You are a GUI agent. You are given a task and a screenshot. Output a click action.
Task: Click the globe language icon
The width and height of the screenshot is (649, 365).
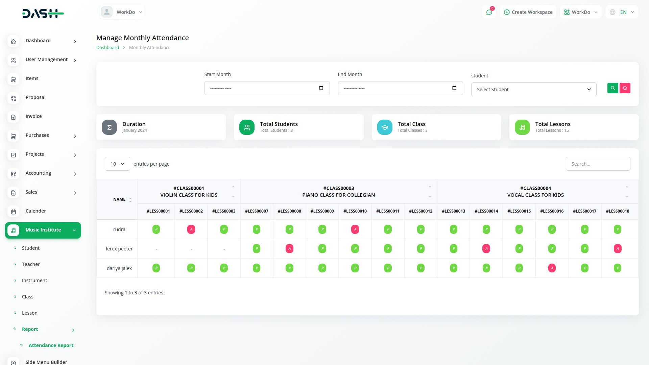(x=612, y=12)
